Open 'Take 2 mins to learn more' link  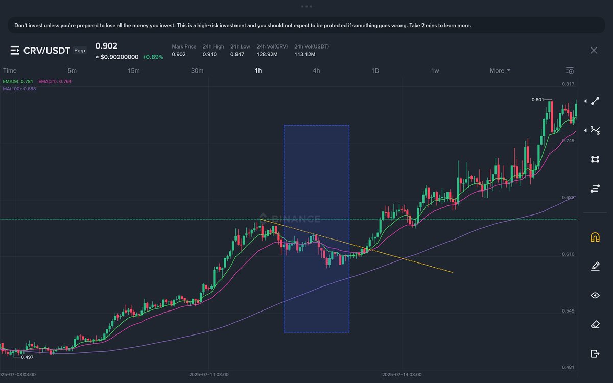[440, 25]
